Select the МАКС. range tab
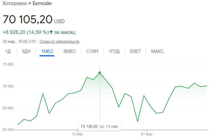The height and width of the screenshot is (138, 213). pos(158,51)
